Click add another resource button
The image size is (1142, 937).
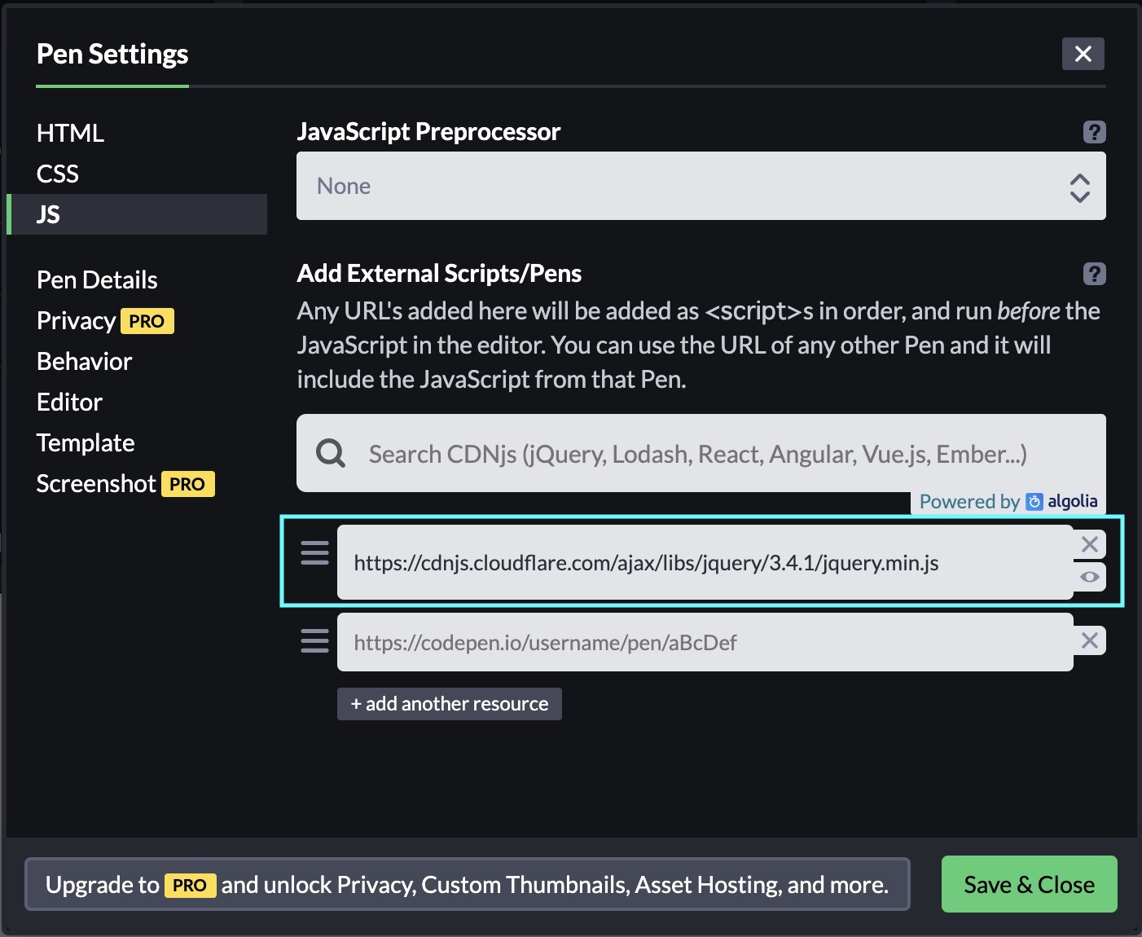tap(449, 704)
